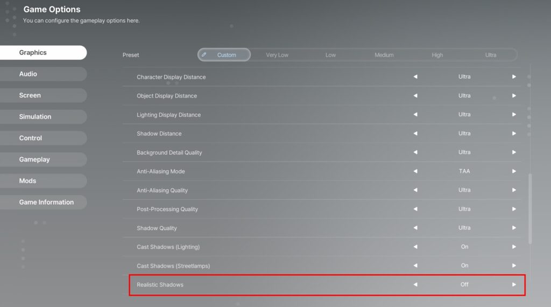Switch preset to Medium
Viewport: 551px width, 307px height.
click(384, 55)
